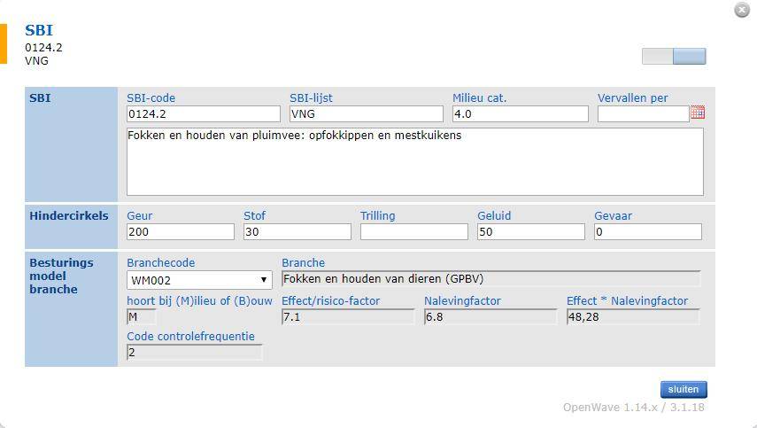Focus the SBI-code input field
This screenshot has width=757, height=428.
(x=204, y=114)
